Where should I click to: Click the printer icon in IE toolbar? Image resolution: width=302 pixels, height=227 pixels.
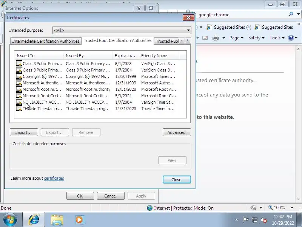tap(215, 38)
